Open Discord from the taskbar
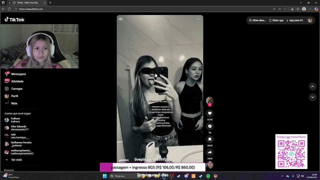 pos(186,176)
